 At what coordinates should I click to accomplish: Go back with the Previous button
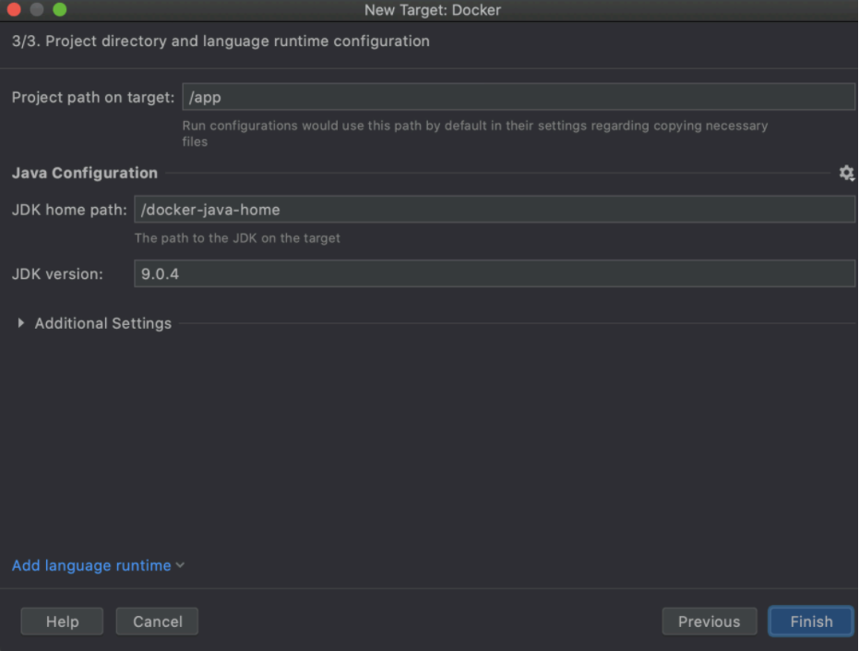pyautogui.click(x=709, y=621)
